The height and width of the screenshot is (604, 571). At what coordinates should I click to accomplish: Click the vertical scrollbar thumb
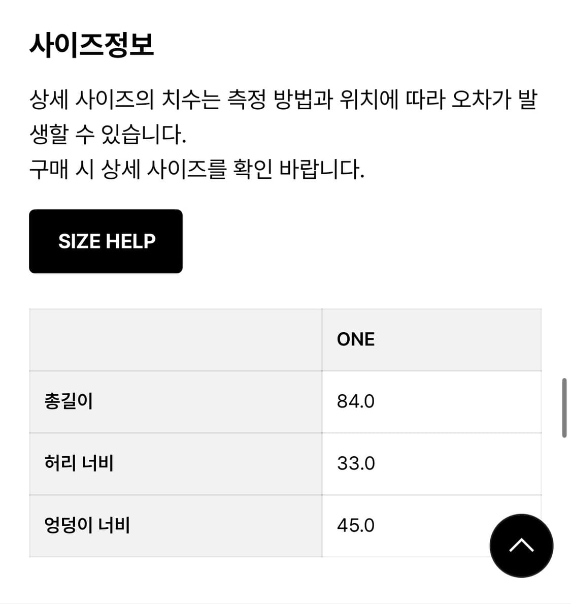click(x=564, y=407)
